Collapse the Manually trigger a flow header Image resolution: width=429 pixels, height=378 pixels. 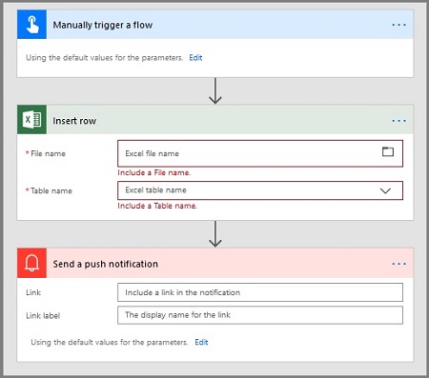tap(215, 25)
